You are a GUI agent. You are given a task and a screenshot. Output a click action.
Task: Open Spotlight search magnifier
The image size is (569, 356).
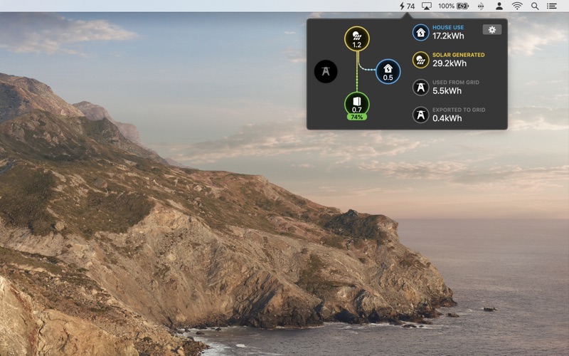coord(535,6)
